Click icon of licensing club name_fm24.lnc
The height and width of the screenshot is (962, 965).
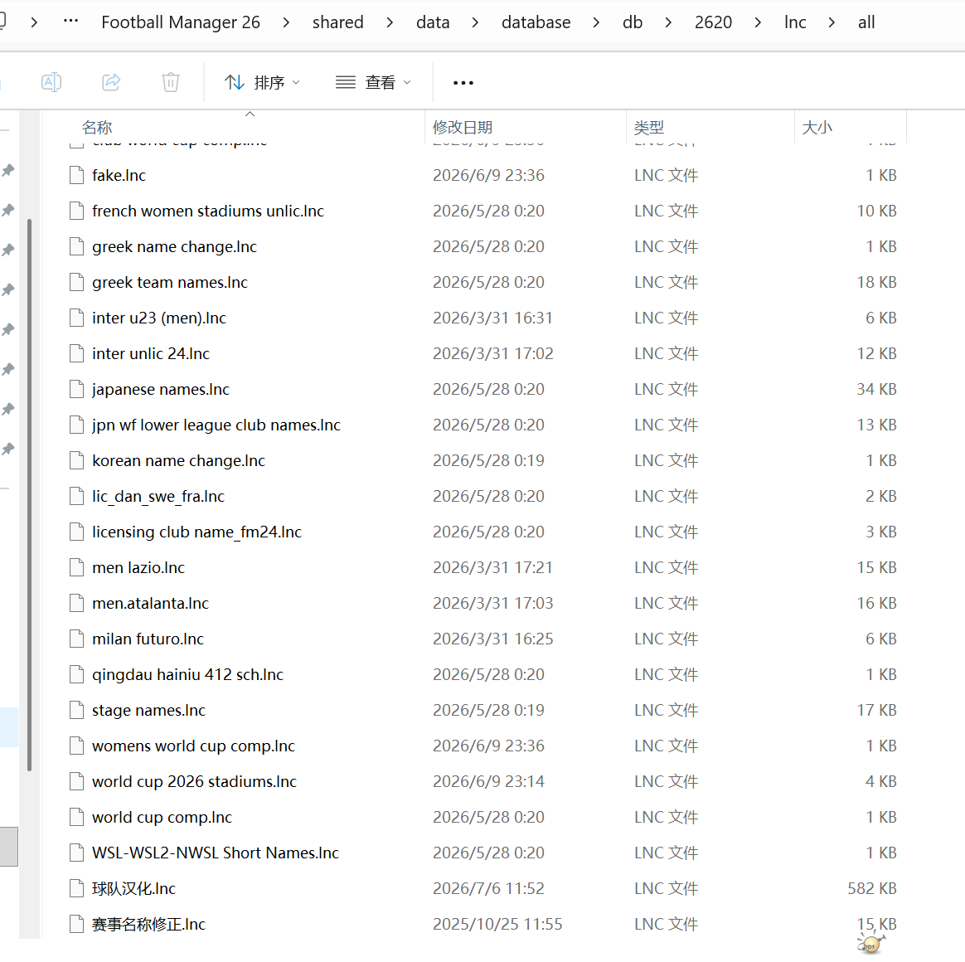pos(76,532)
